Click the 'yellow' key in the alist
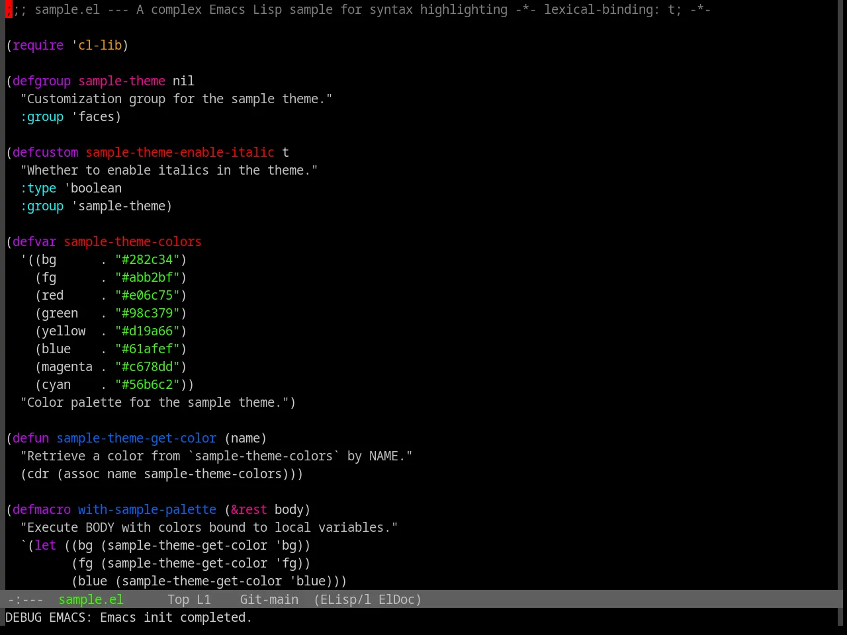Viewport: 847px width, 635px height. pyautogui.click(x=64, y=331)
